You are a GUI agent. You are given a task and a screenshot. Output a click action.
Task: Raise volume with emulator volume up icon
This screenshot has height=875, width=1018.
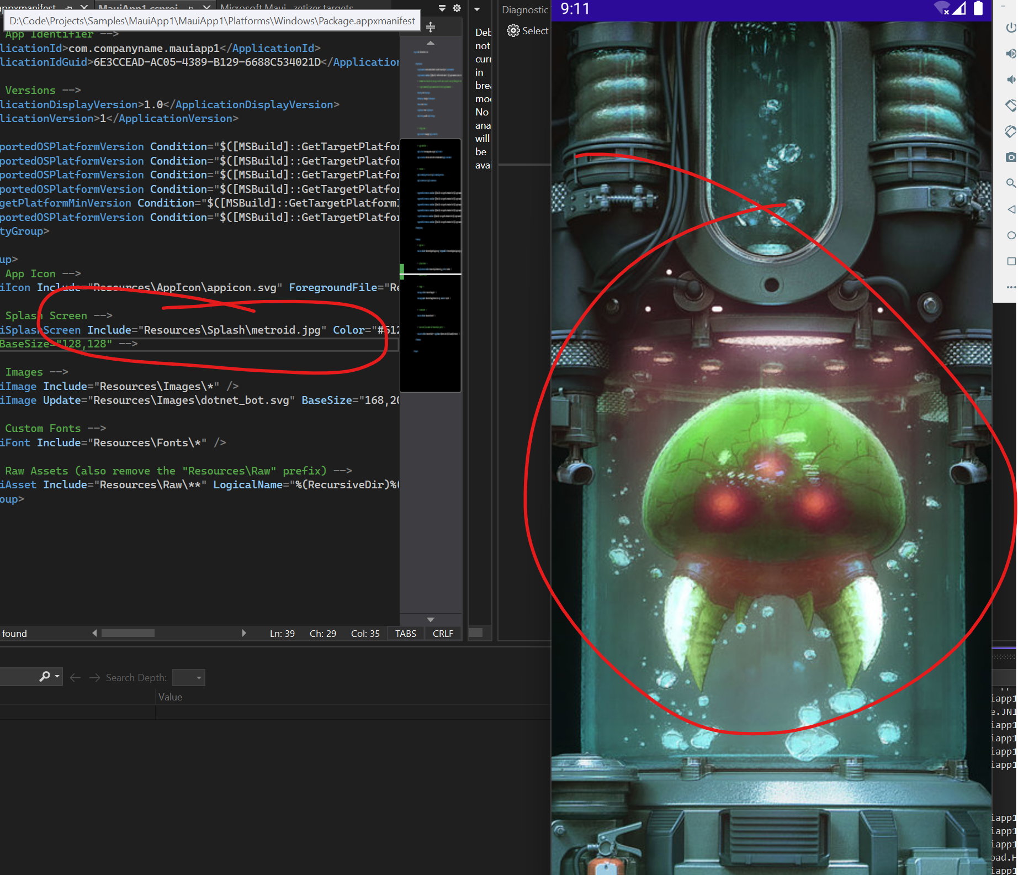coord(1011,54)
